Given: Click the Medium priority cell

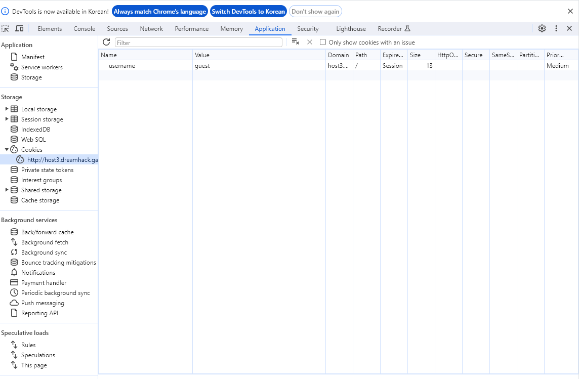Looking at the screenshot, I should [561, 66].
